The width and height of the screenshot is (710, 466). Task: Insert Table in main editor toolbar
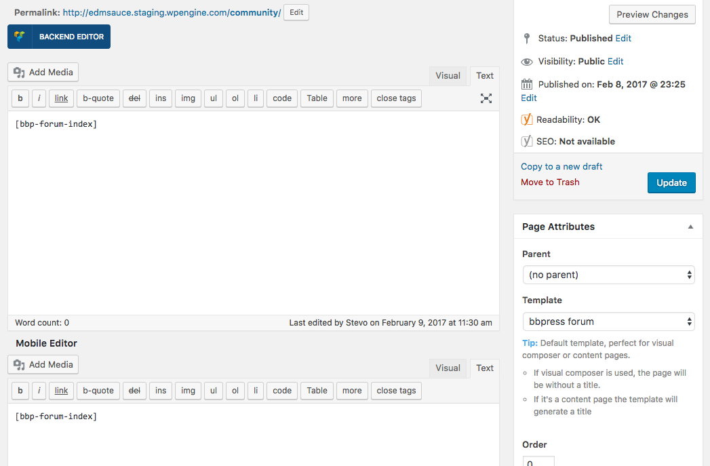click(317, 98)
